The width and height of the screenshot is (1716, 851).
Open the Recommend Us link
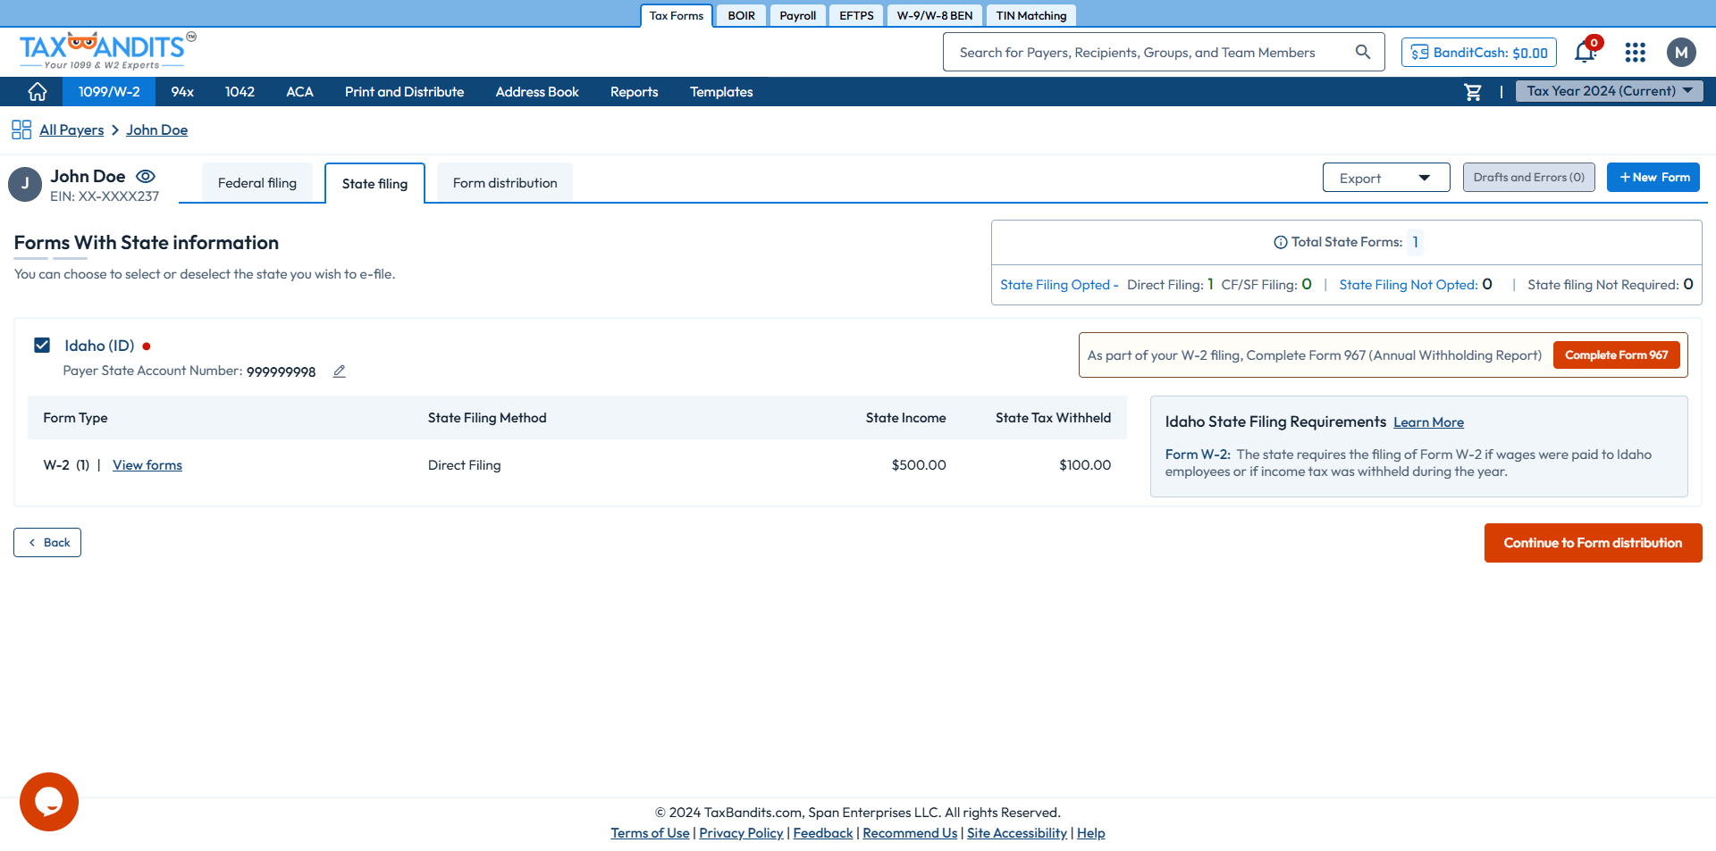point(910,833)
